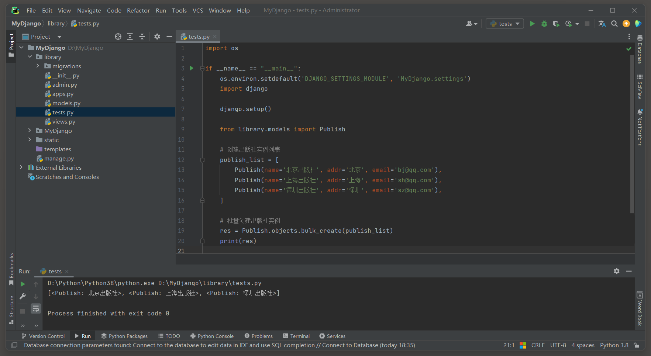
Task: Open the Refactor menu
Action: (x=138, y=10)
